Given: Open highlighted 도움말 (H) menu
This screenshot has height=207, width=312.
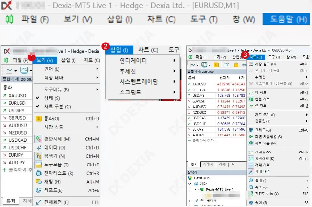Looking at the screenshot, I should 286,19.
